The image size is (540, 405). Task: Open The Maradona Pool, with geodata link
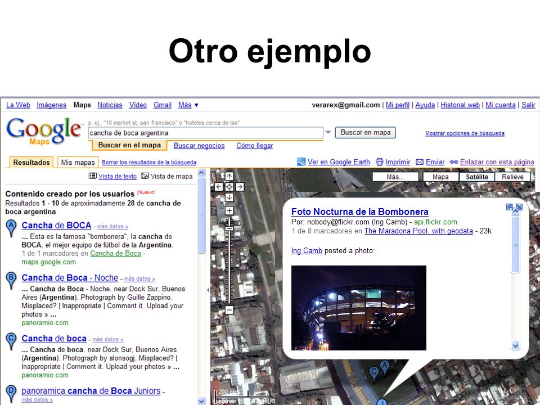coord(418,231)
